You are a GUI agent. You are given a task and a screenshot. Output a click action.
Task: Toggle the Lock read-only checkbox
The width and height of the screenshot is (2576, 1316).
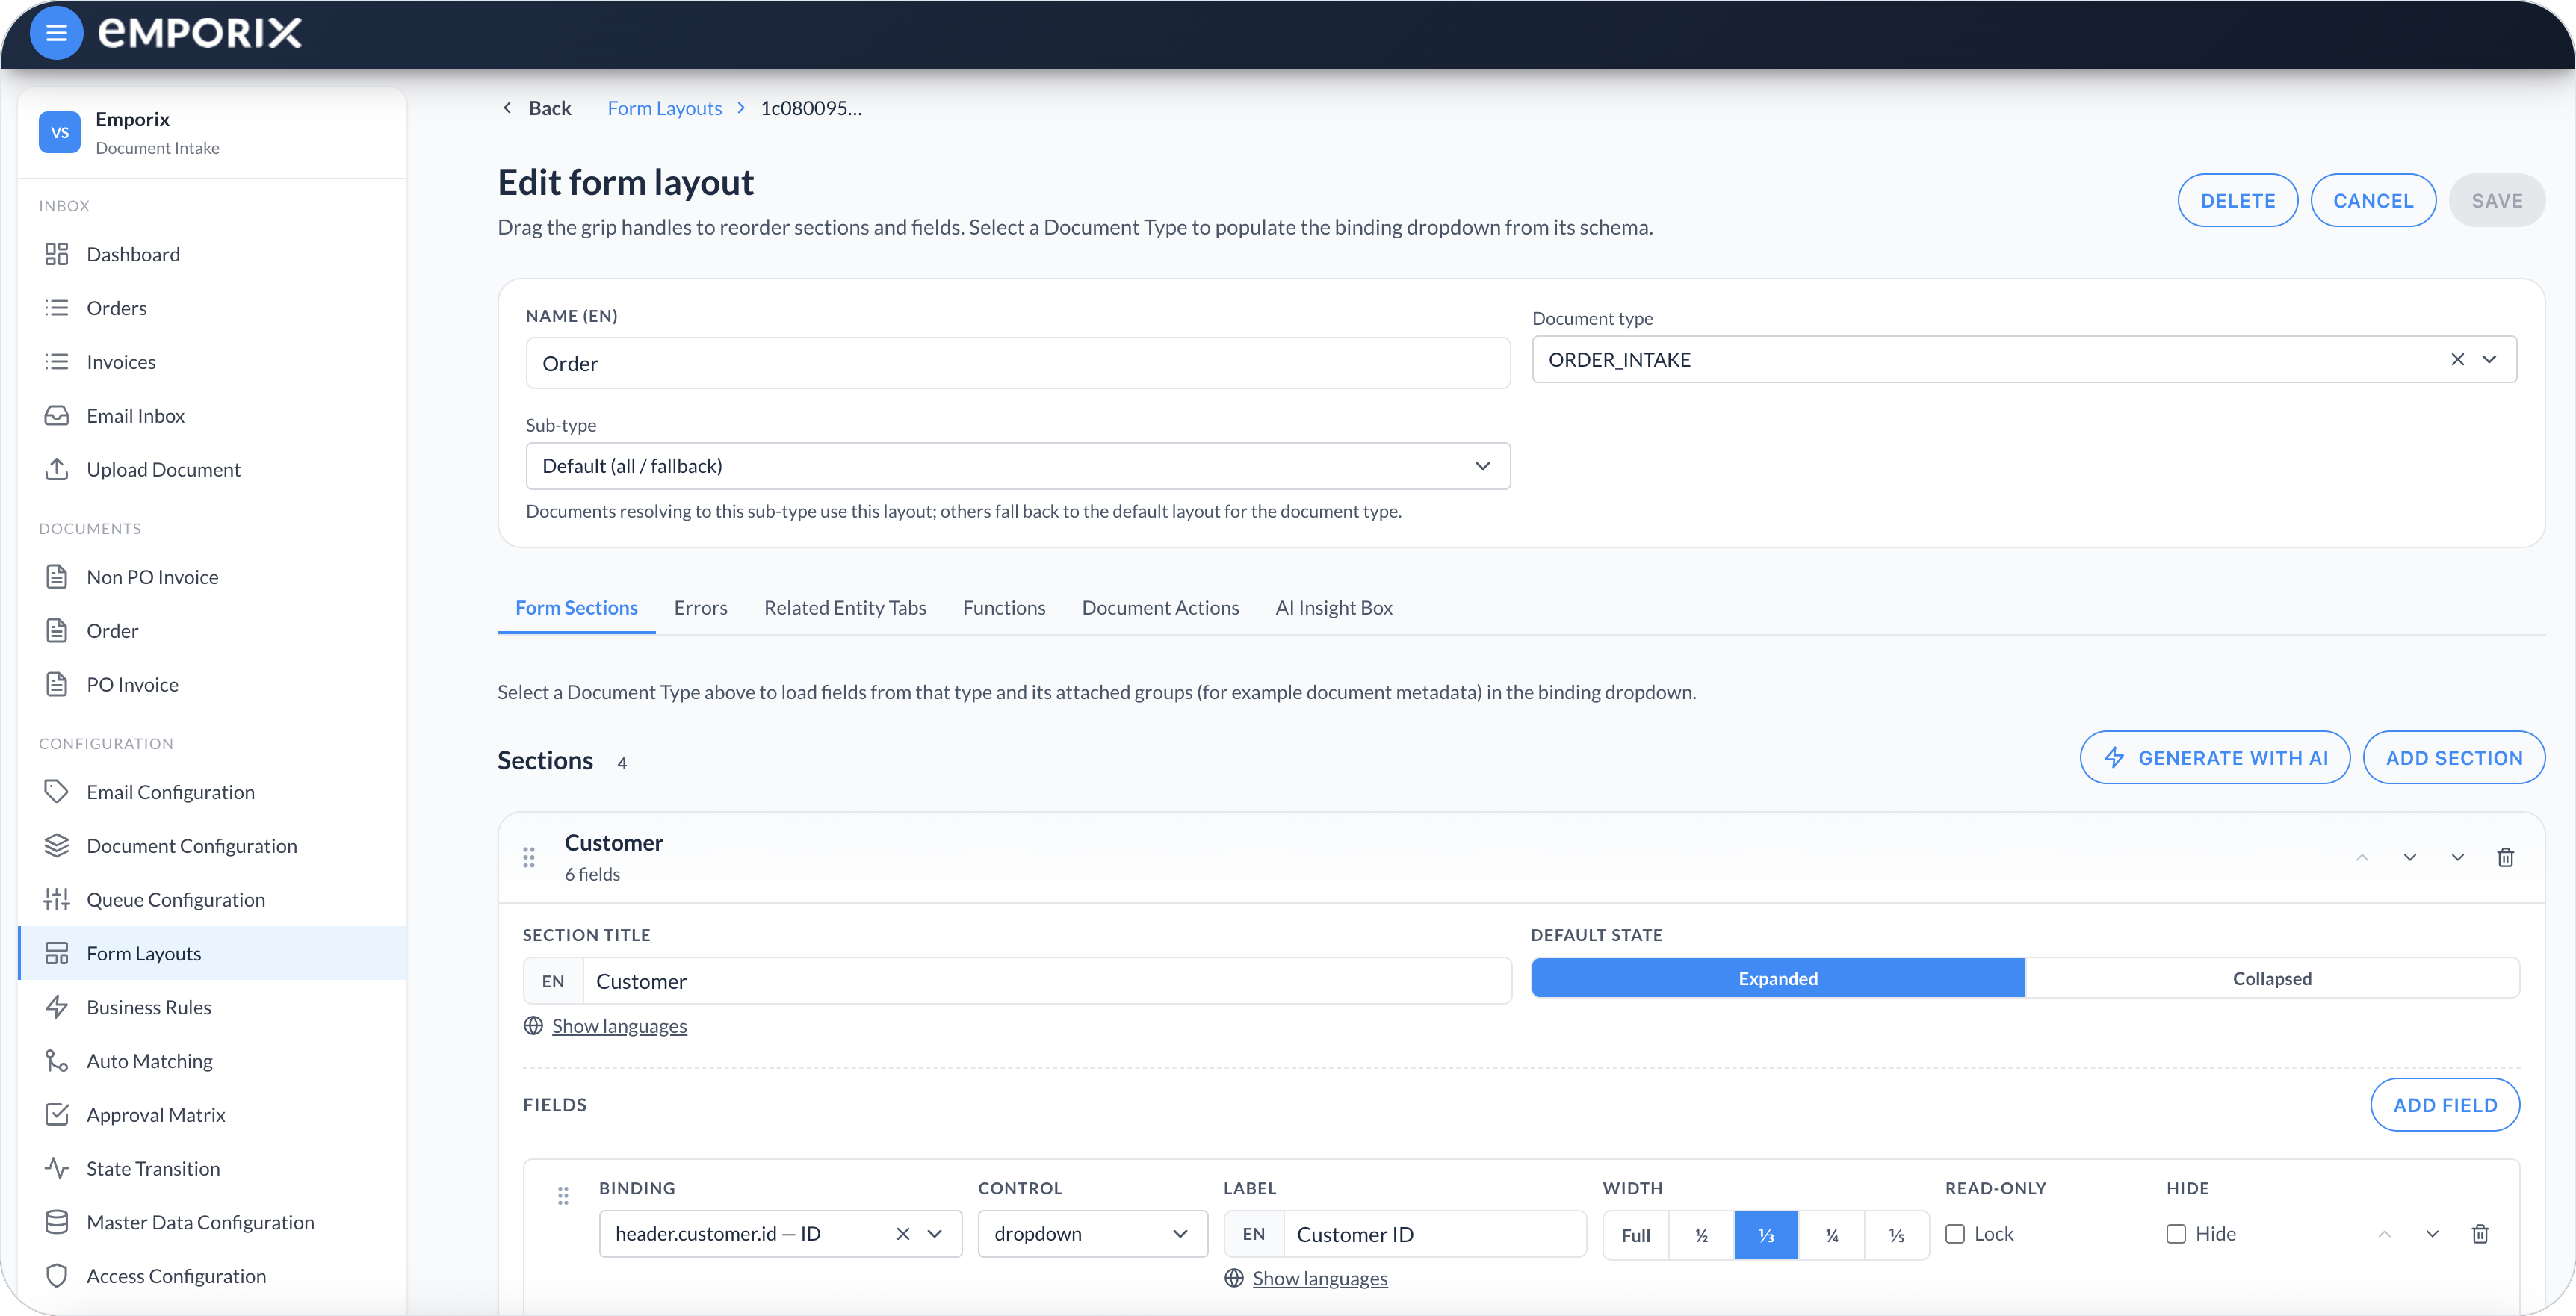[1955, 1233]
